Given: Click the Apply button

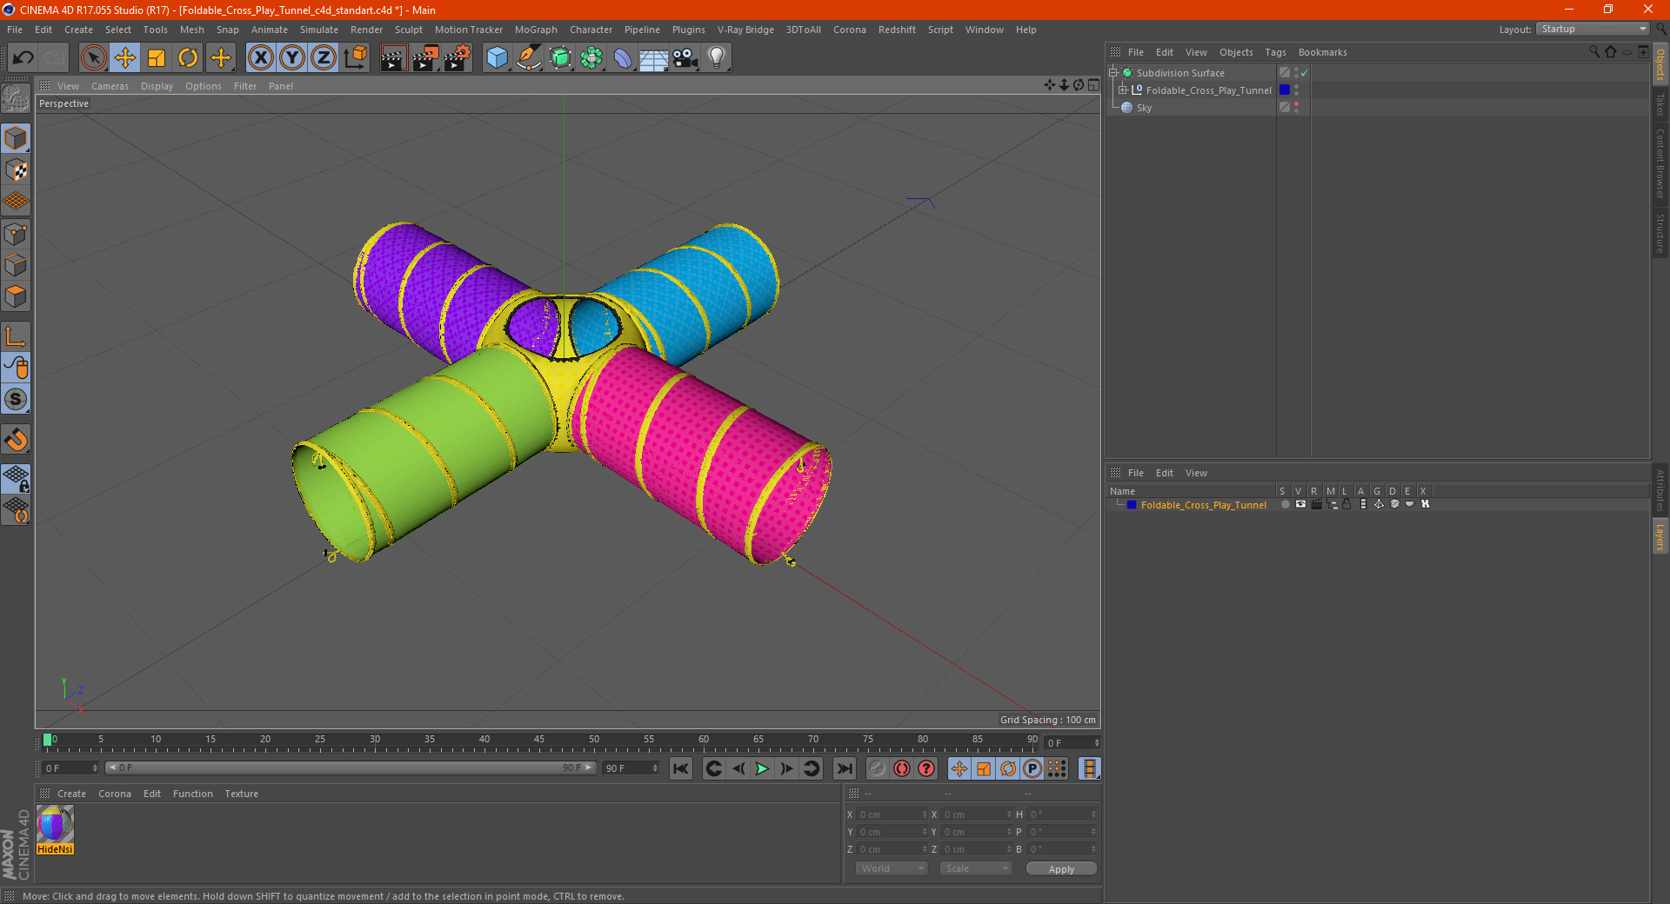Looking at the screenshot, I should coord(1061,868).
